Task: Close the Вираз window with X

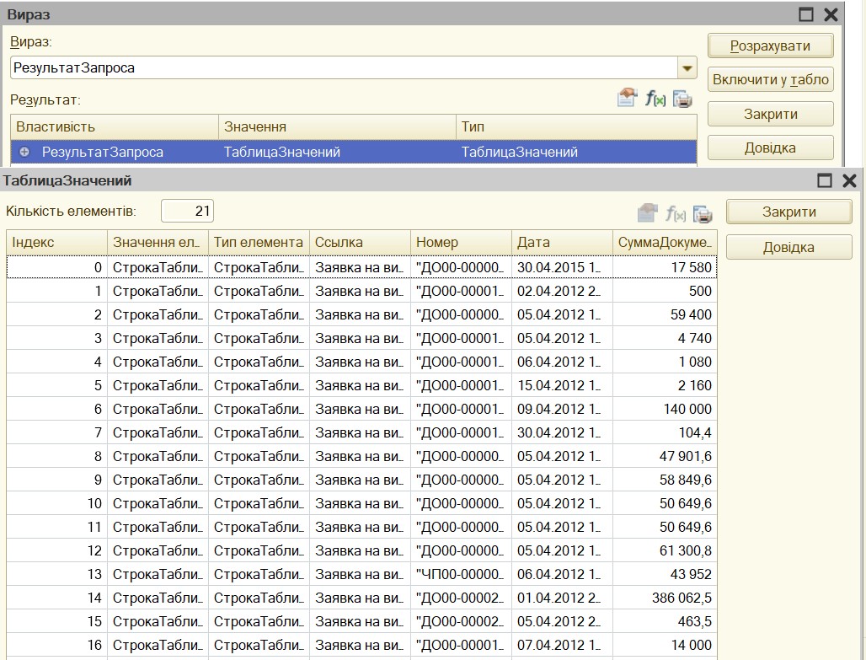Action: click(831, 14)
